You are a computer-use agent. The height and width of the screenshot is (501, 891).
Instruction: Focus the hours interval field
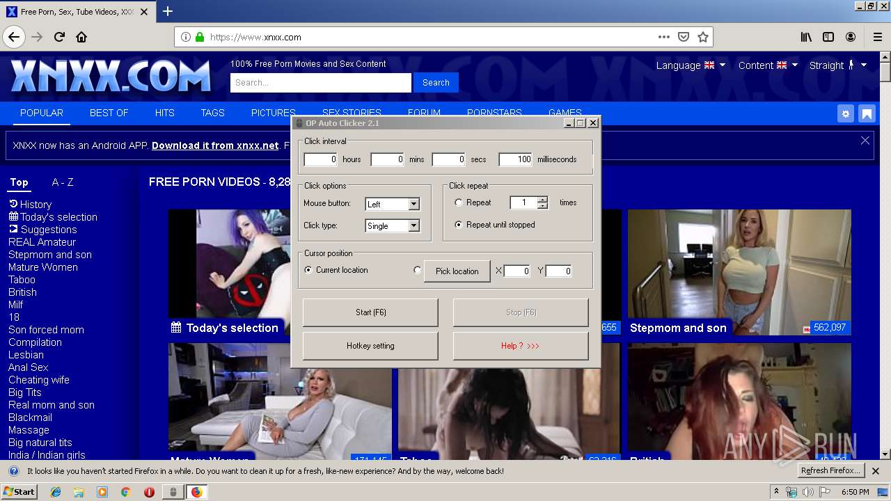pos(321,159)
